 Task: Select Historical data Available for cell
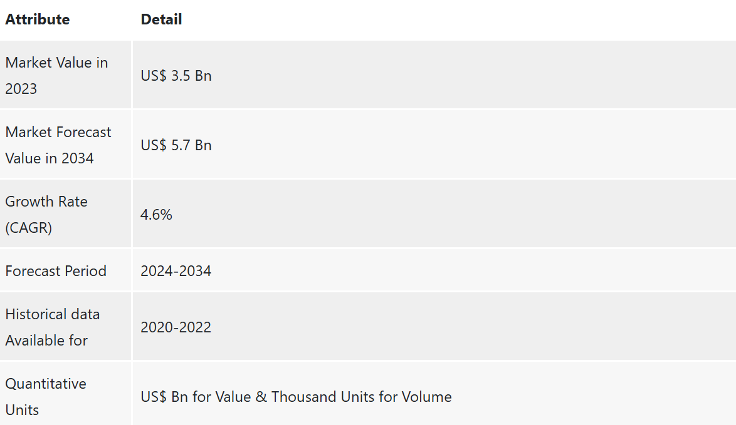click(x=65, y=327)
